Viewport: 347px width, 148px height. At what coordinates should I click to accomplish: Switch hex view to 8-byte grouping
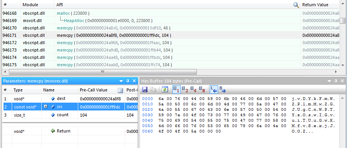202,89
